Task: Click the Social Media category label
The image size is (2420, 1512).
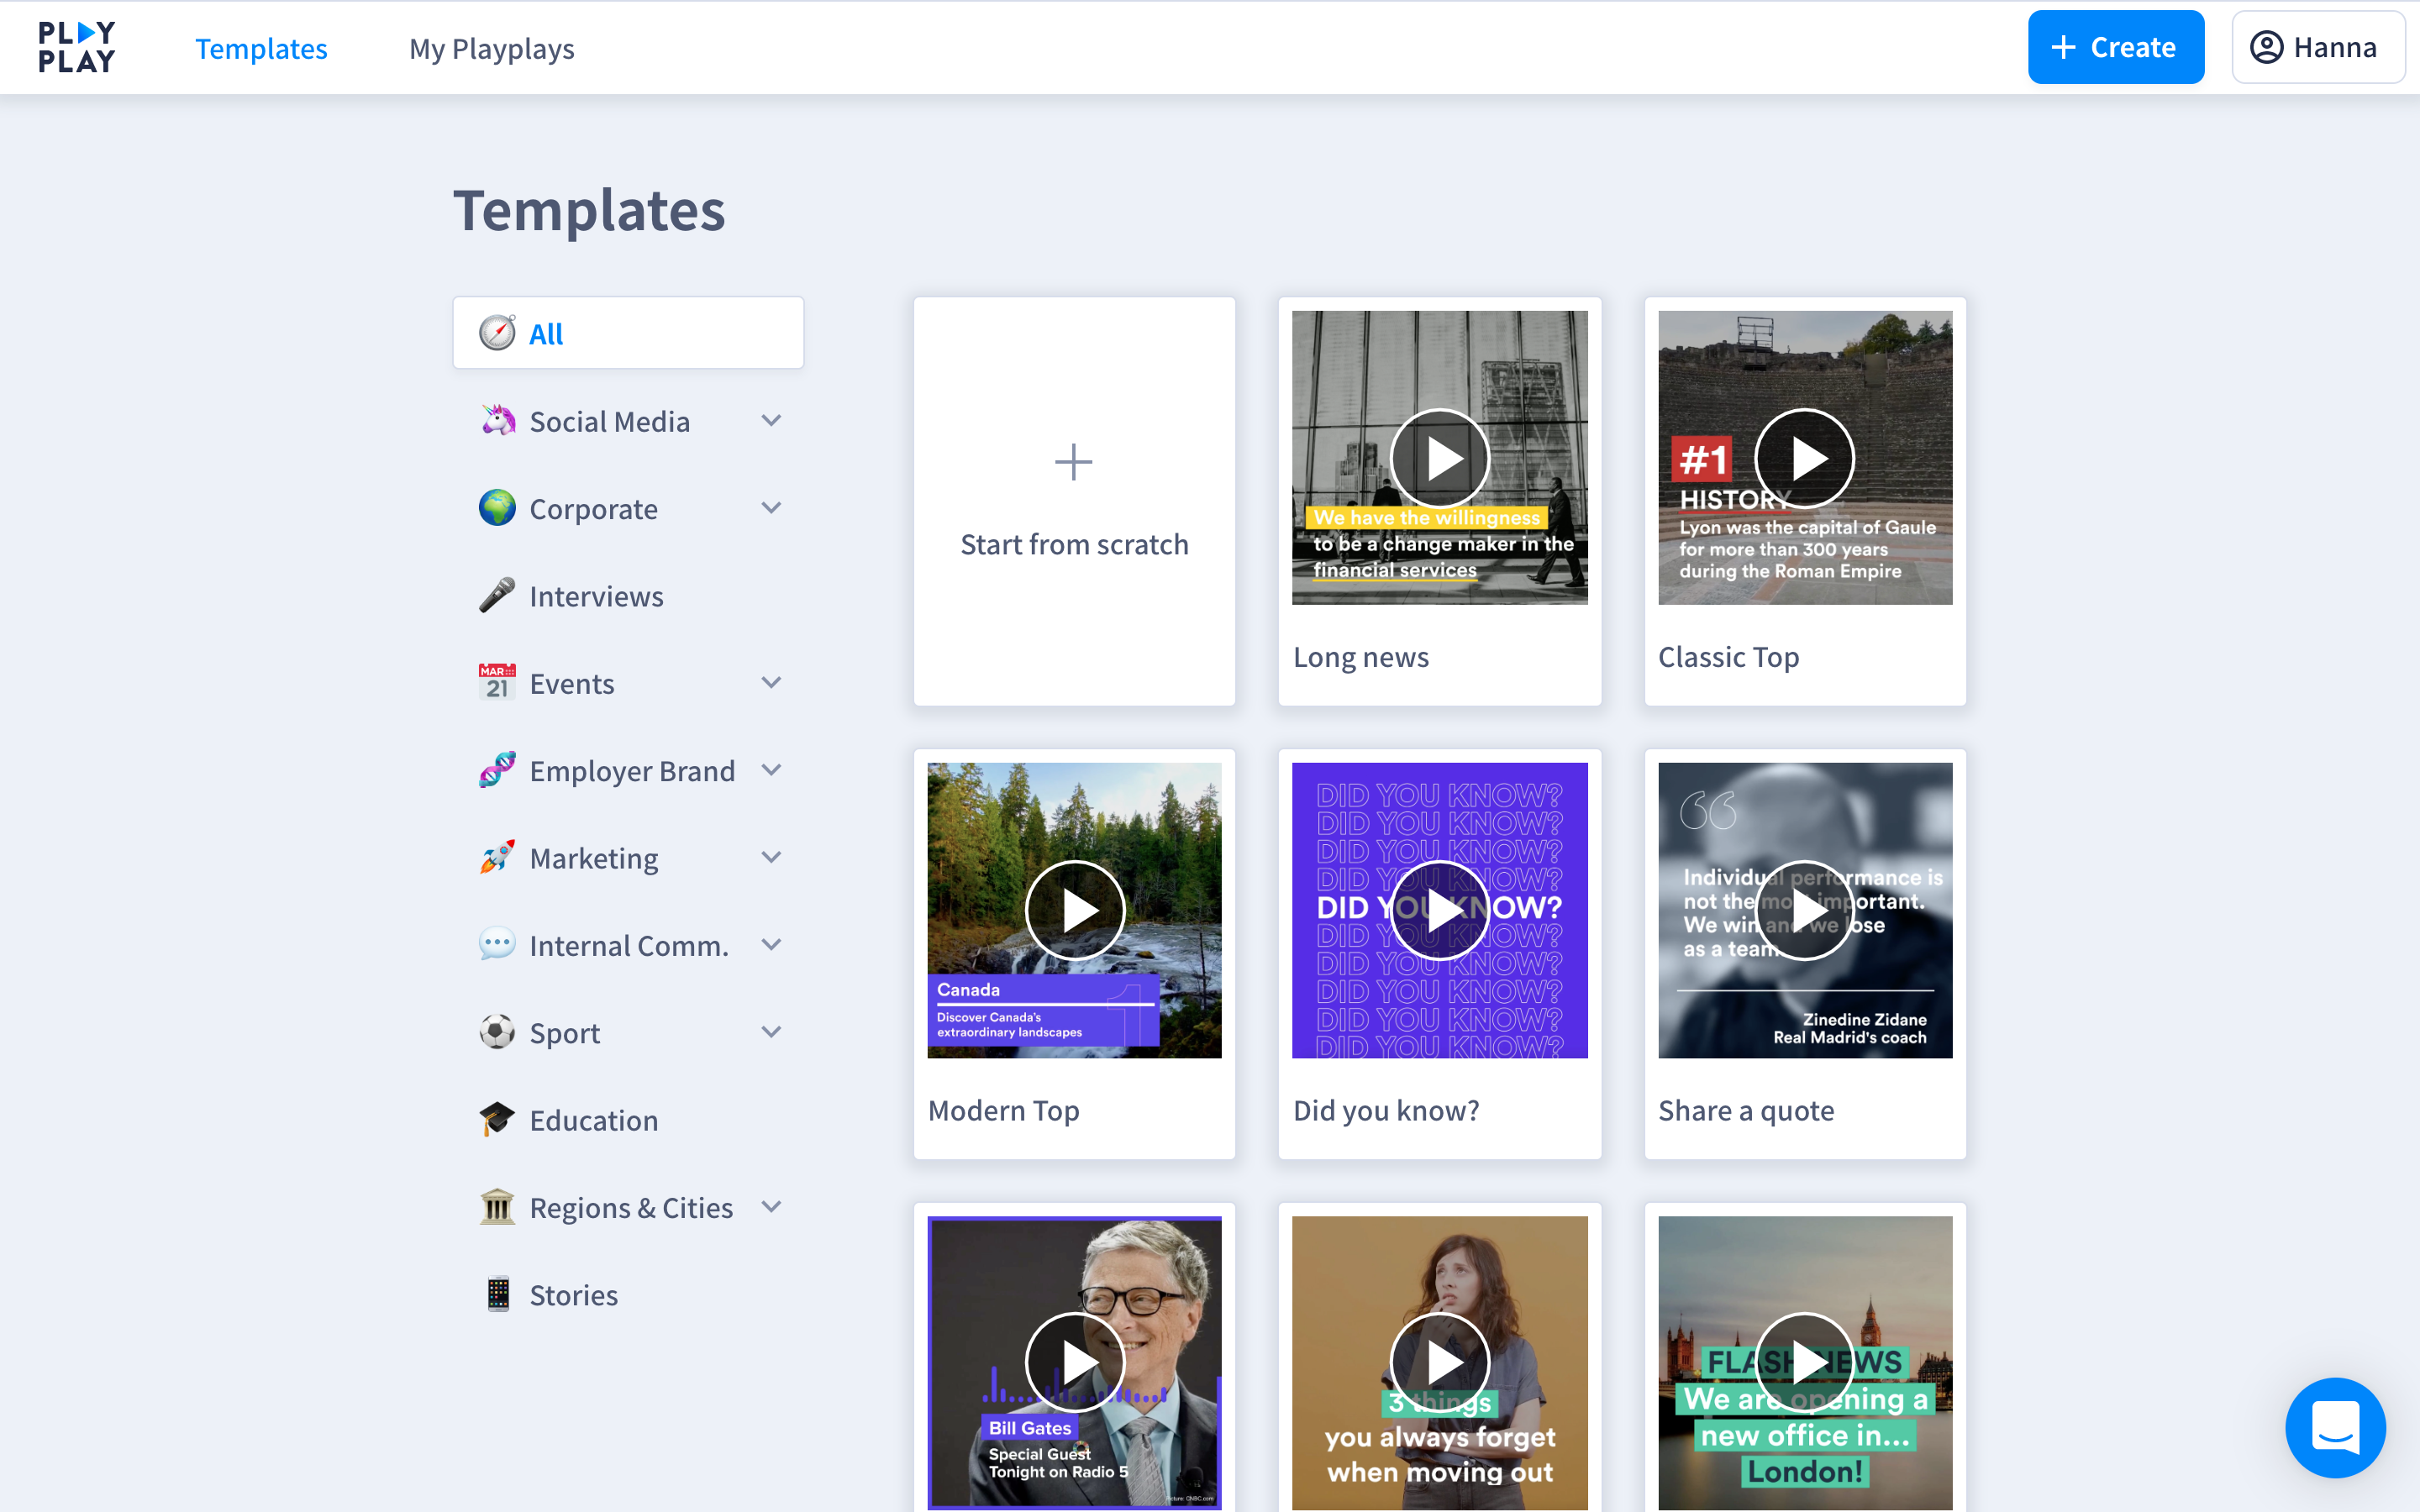Action: coord(610,421)
